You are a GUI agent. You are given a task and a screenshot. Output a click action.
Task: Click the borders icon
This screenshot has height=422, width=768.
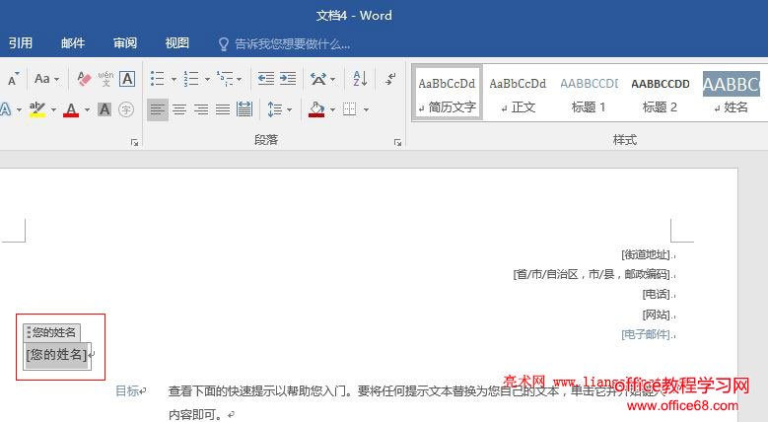click(x=349, y=109)
